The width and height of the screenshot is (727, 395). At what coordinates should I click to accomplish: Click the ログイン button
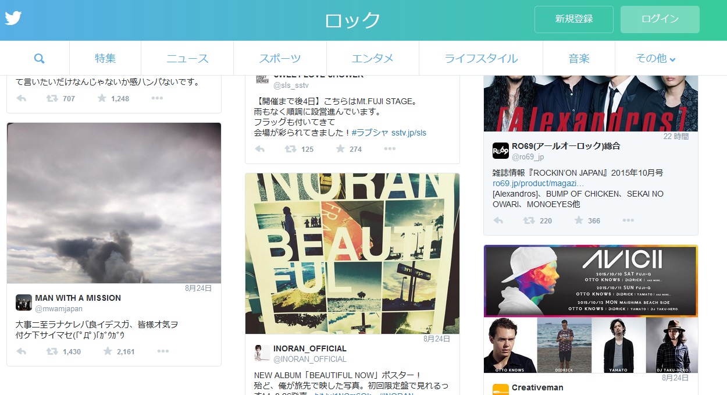(660, 19)
